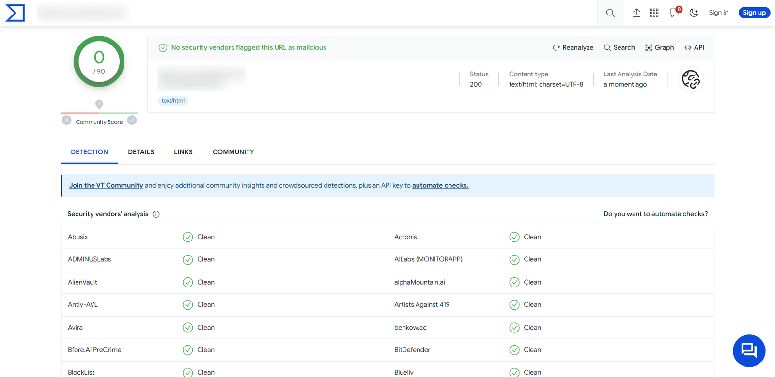The width and height of the screenshot is (775, 377).
Task: Click Artists Against 419 clean check icon
Action: (514, 305)
